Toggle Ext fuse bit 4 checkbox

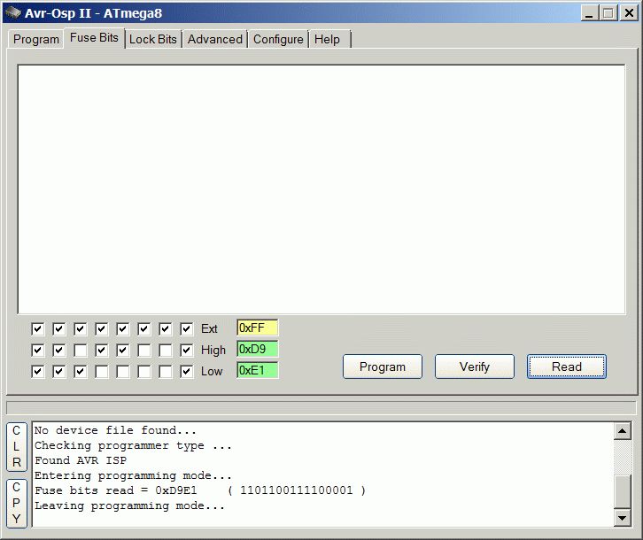click(102, 328)
